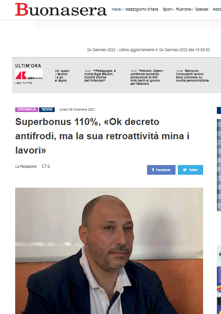Open the Speciali menu item

[x=202, y=9]
